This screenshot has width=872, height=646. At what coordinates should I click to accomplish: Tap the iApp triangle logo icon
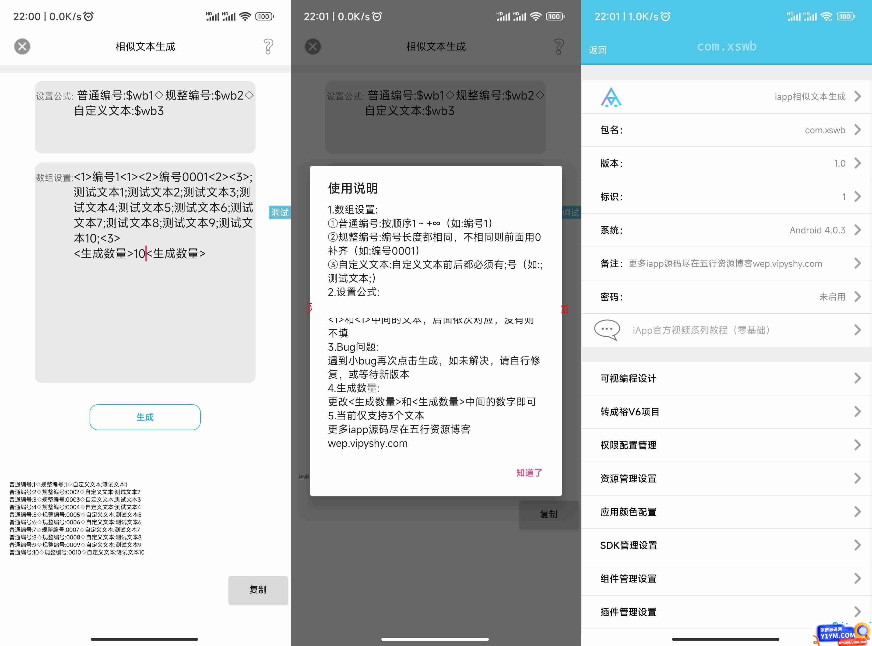(x=611, y=97)
